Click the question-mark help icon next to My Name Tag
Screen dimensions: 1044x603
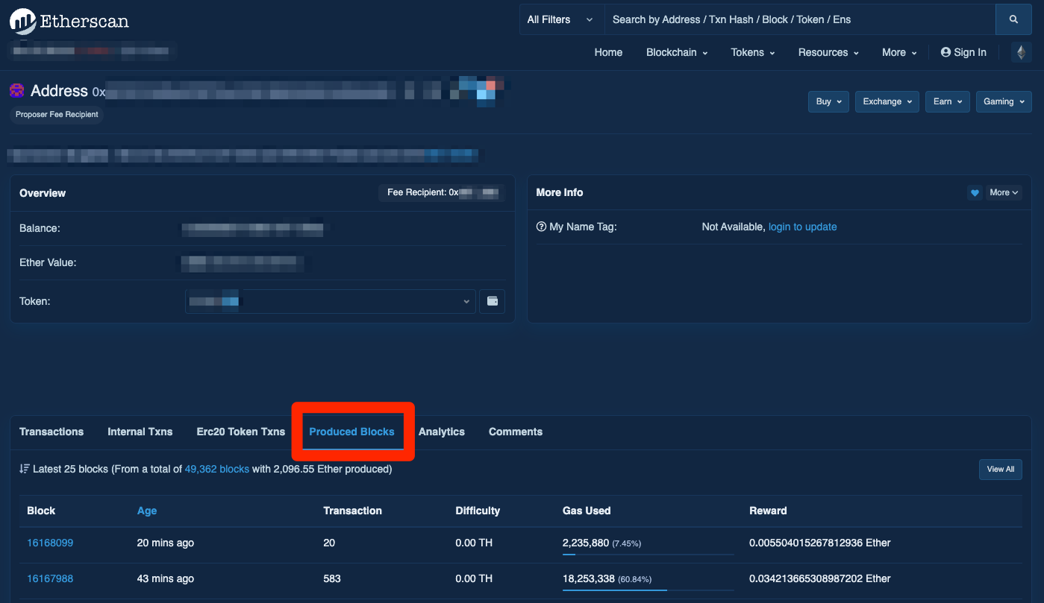[541, 226]
